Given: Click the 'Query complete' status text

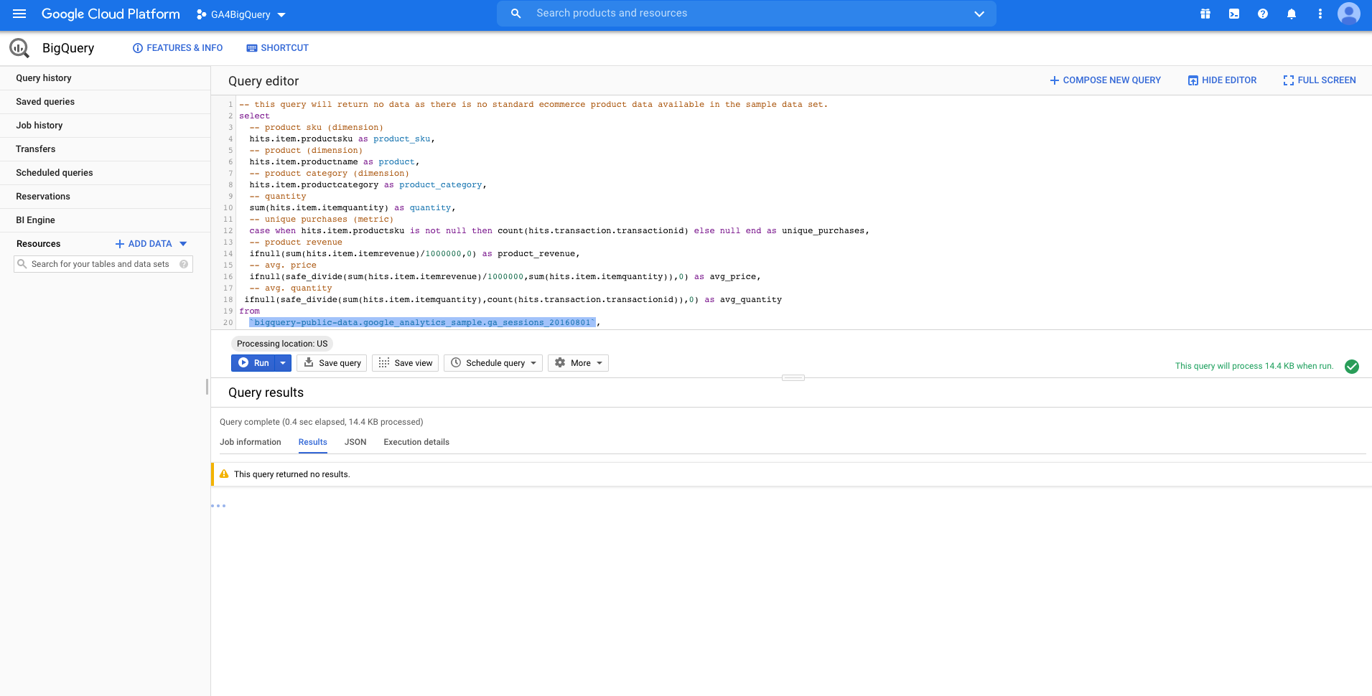Looking at the screenshot, I should click(322, 422).
